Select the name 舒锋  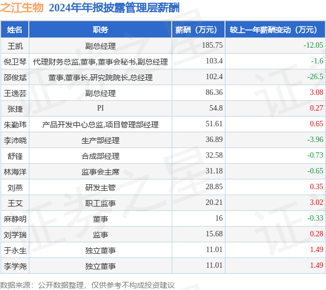(15, 156)
